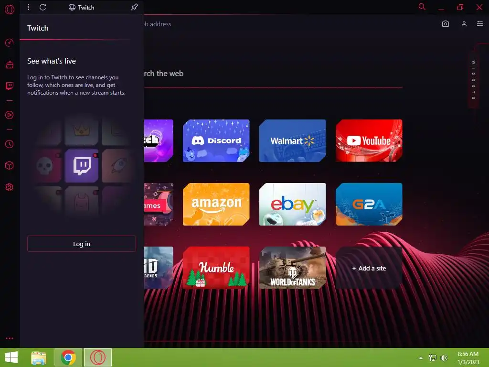
Task: Click the Twitch logo tile in panel artwork
Action: pyautogui.click(x=81, y=166)
